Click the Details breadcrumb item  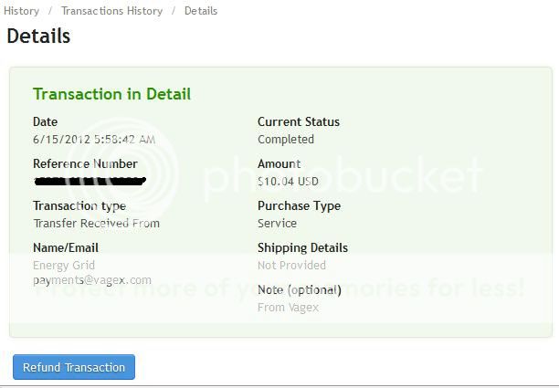tap(201, 11)
